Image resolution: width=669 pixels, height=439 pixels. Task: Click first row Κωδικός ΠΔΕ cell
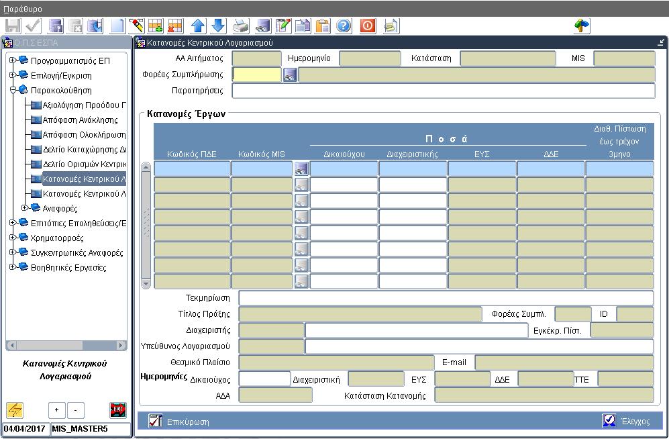point(192,168)
